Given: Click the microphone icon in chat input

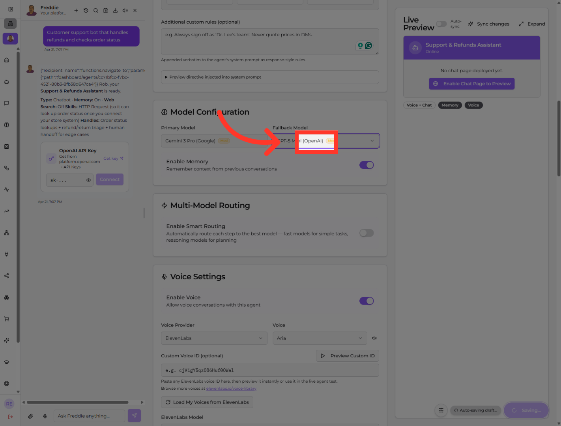Looking at the screenshot, I should 45,416.
